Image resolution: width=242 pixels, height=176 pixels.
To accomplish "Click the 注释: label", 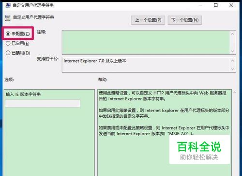I will [x=42, y=32].
